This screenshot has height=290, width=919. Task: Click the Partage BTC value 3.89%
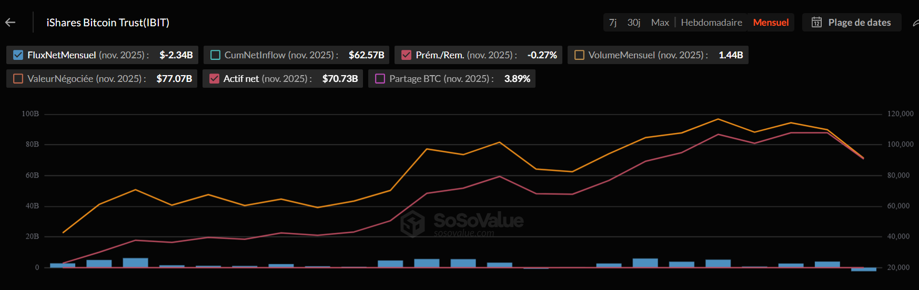pyautogui.click(x=517, y=78)
